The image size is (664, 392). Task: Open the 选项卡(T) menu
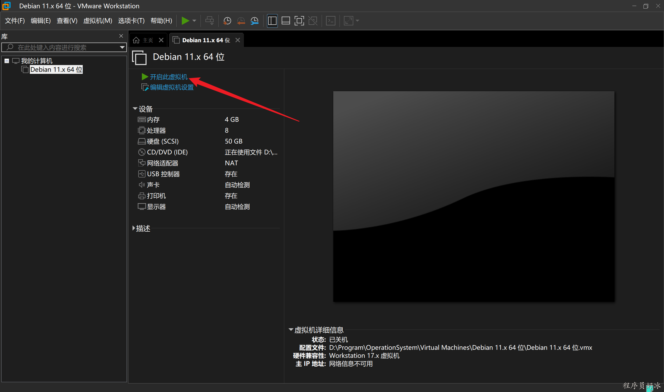(x=131, y=21)
